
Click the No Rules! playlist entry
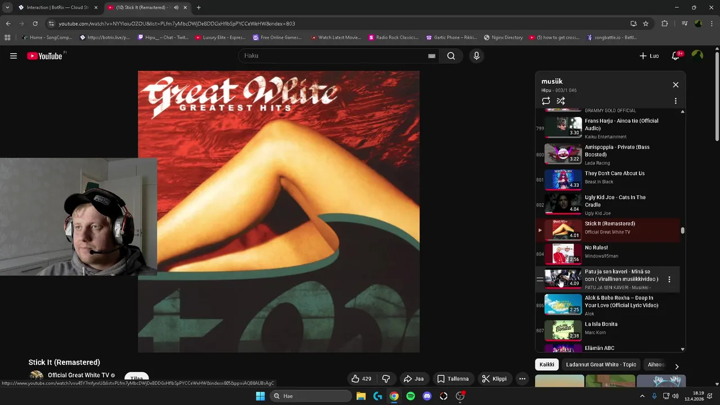click(x=607, y=254)
